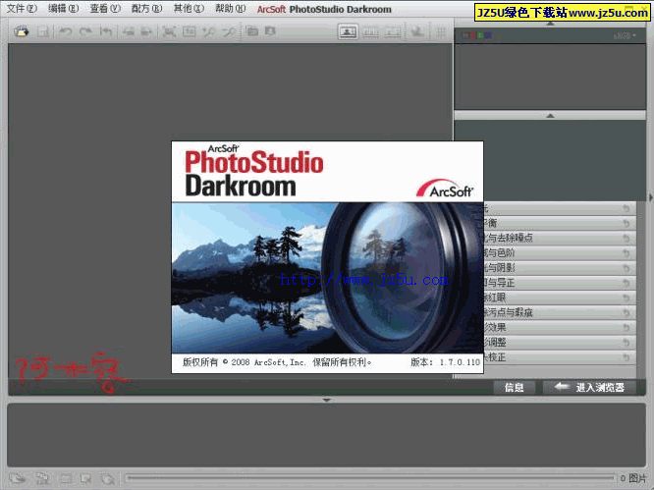The height and width of the screenshot is (490, 654).
Task: Collapse the filmstrip with the down arrow
Action: coord(327,400)
